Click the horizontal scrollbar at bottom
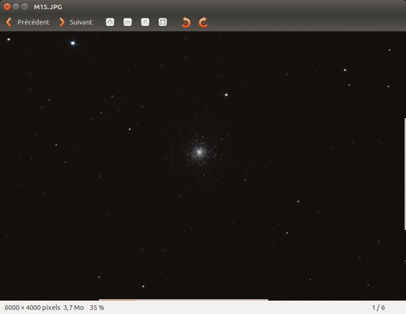Screen dimensions: 406x314 [x=183, y=300]
